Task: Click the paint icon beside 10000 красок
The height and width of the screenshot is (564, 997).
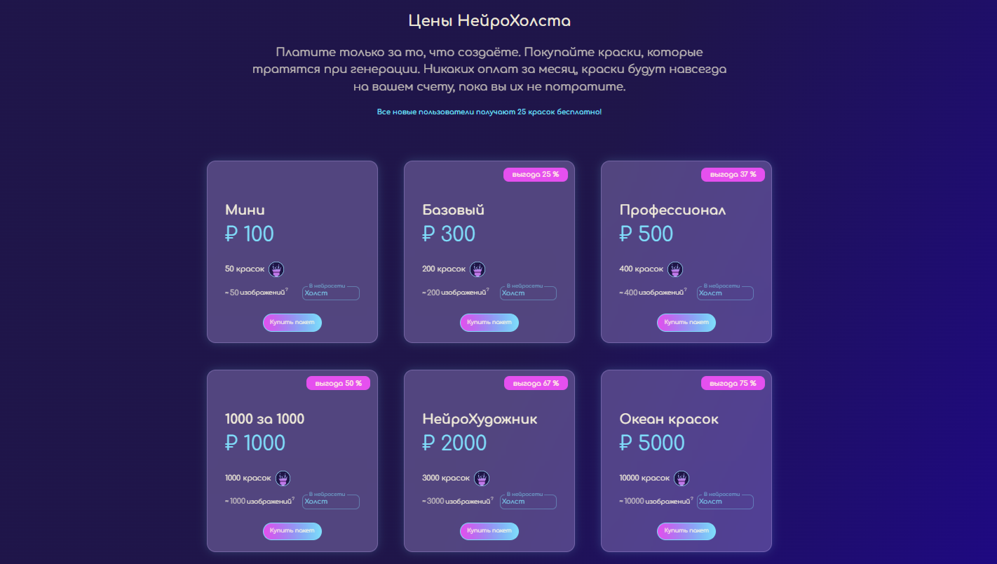Action: tap(681, 478)
